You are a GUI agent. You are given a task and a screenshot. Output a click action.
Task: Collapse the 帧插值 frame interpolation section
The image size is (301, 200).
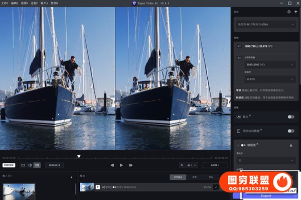pos(238,145)
